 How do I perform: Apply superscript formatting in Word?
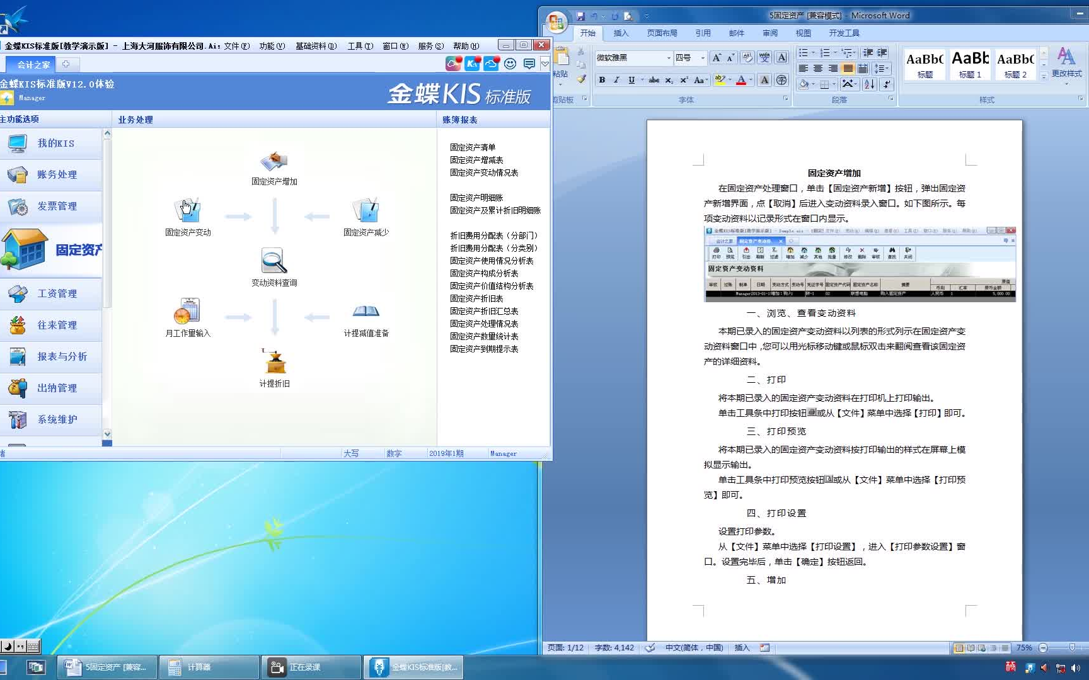click(x=684, y=80)
